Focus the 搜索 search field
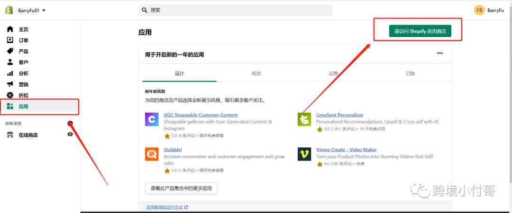The width and height of the screenshot is (512, 213). (x=235, y=10)
